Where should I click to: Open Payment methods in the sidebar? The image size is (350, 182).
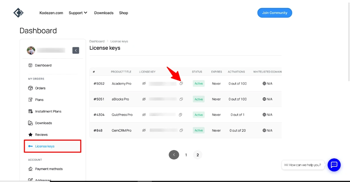tap(49, 169)
